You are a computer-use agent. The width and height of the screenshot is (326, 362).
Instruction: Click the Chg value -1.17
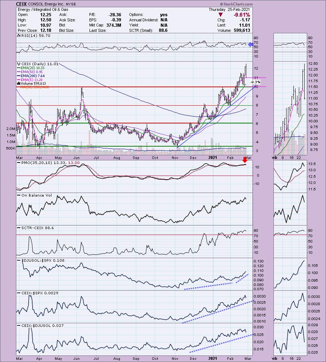coord(245,20)
